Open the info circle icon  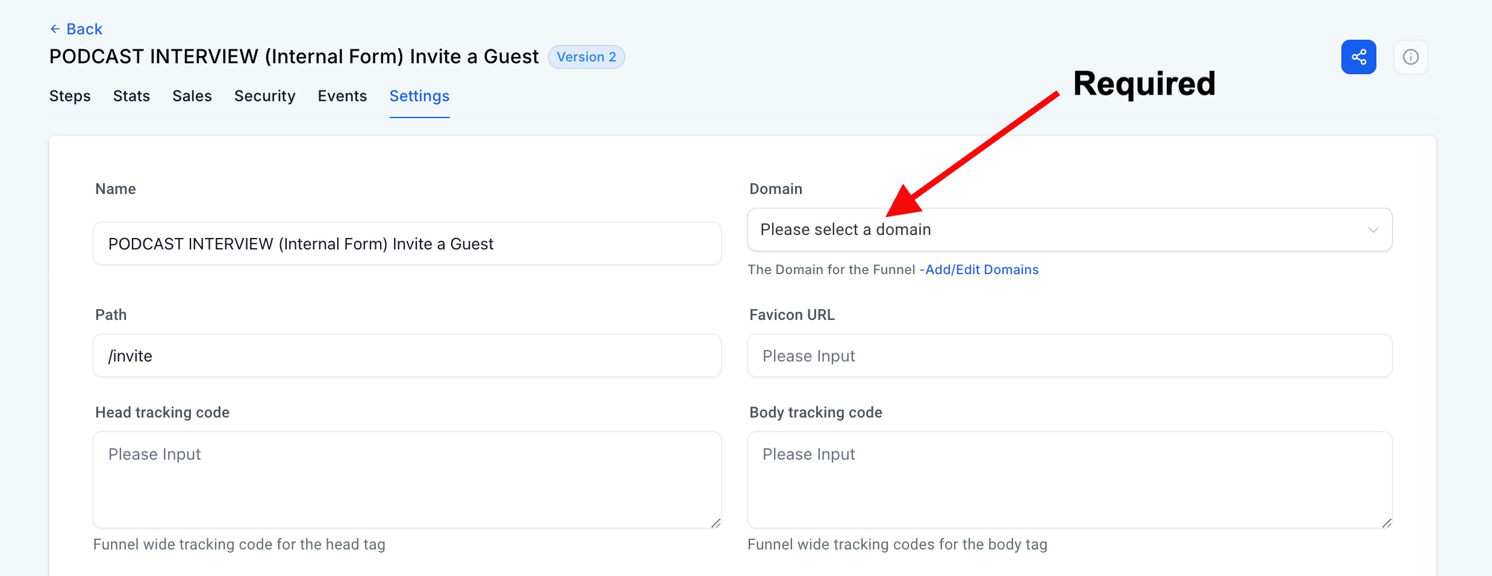(x=1411, y=57)
